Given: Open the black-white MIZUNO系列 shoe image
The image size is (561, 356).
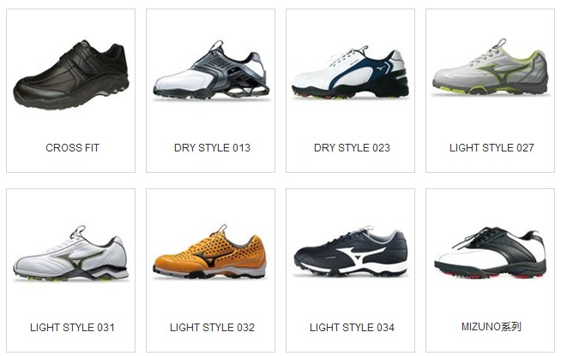Looking at the screenshot, I should (490, 253).
